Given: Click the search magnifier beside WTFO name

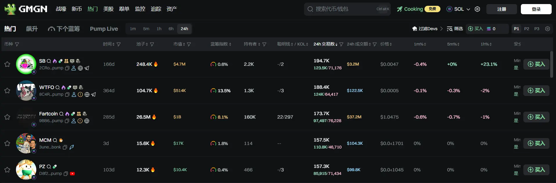Looking at the screenshot, I should pos(57,87).
